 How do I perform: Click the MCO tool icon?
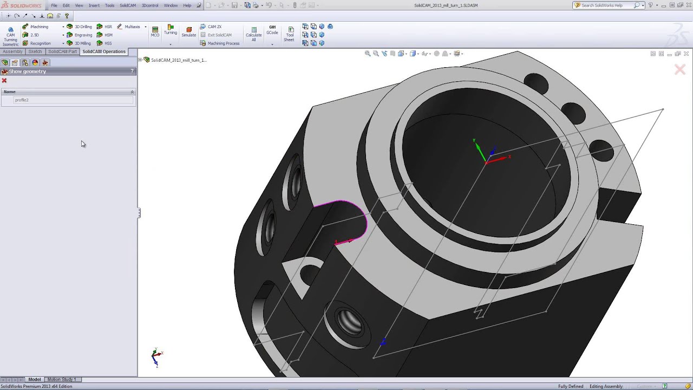click(x=155, y=32)
